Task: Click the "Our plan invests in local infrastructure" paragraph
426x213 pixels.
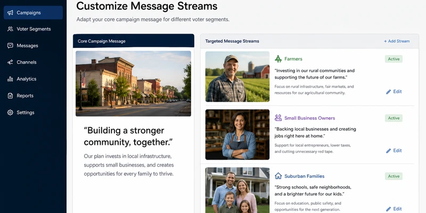Action: [129, 165]
